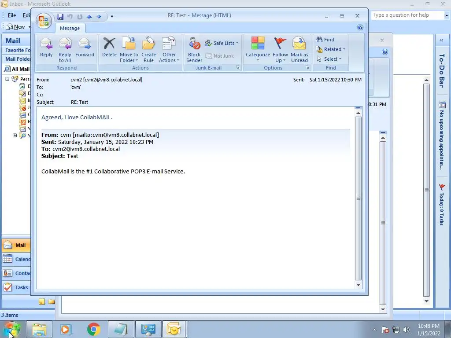The image size is (451, 338).
Task: Click Find in the ribbon
Action: pyautogui.click(x=325, y=40)
